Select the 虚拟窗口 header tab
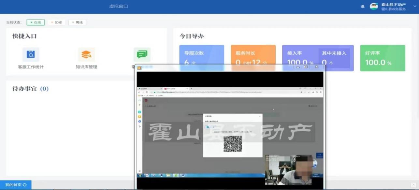This screenshot has width=419, height=190. tap(119, 7)
